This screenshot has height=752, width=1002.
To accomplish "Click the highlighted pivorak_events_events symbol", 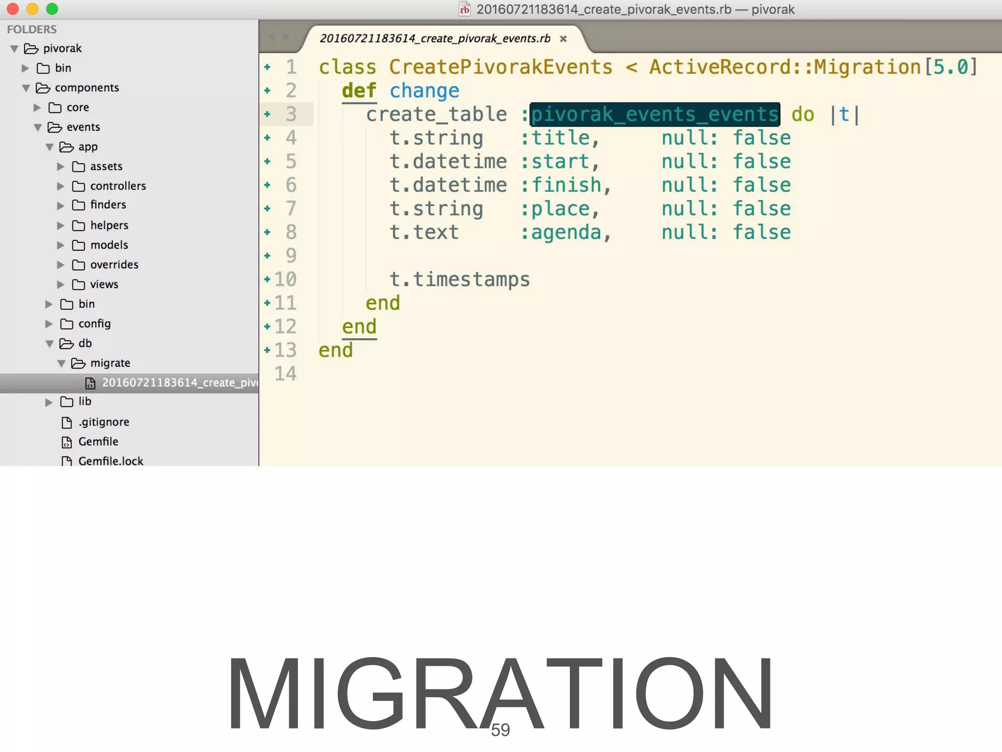I will point(655,115).
